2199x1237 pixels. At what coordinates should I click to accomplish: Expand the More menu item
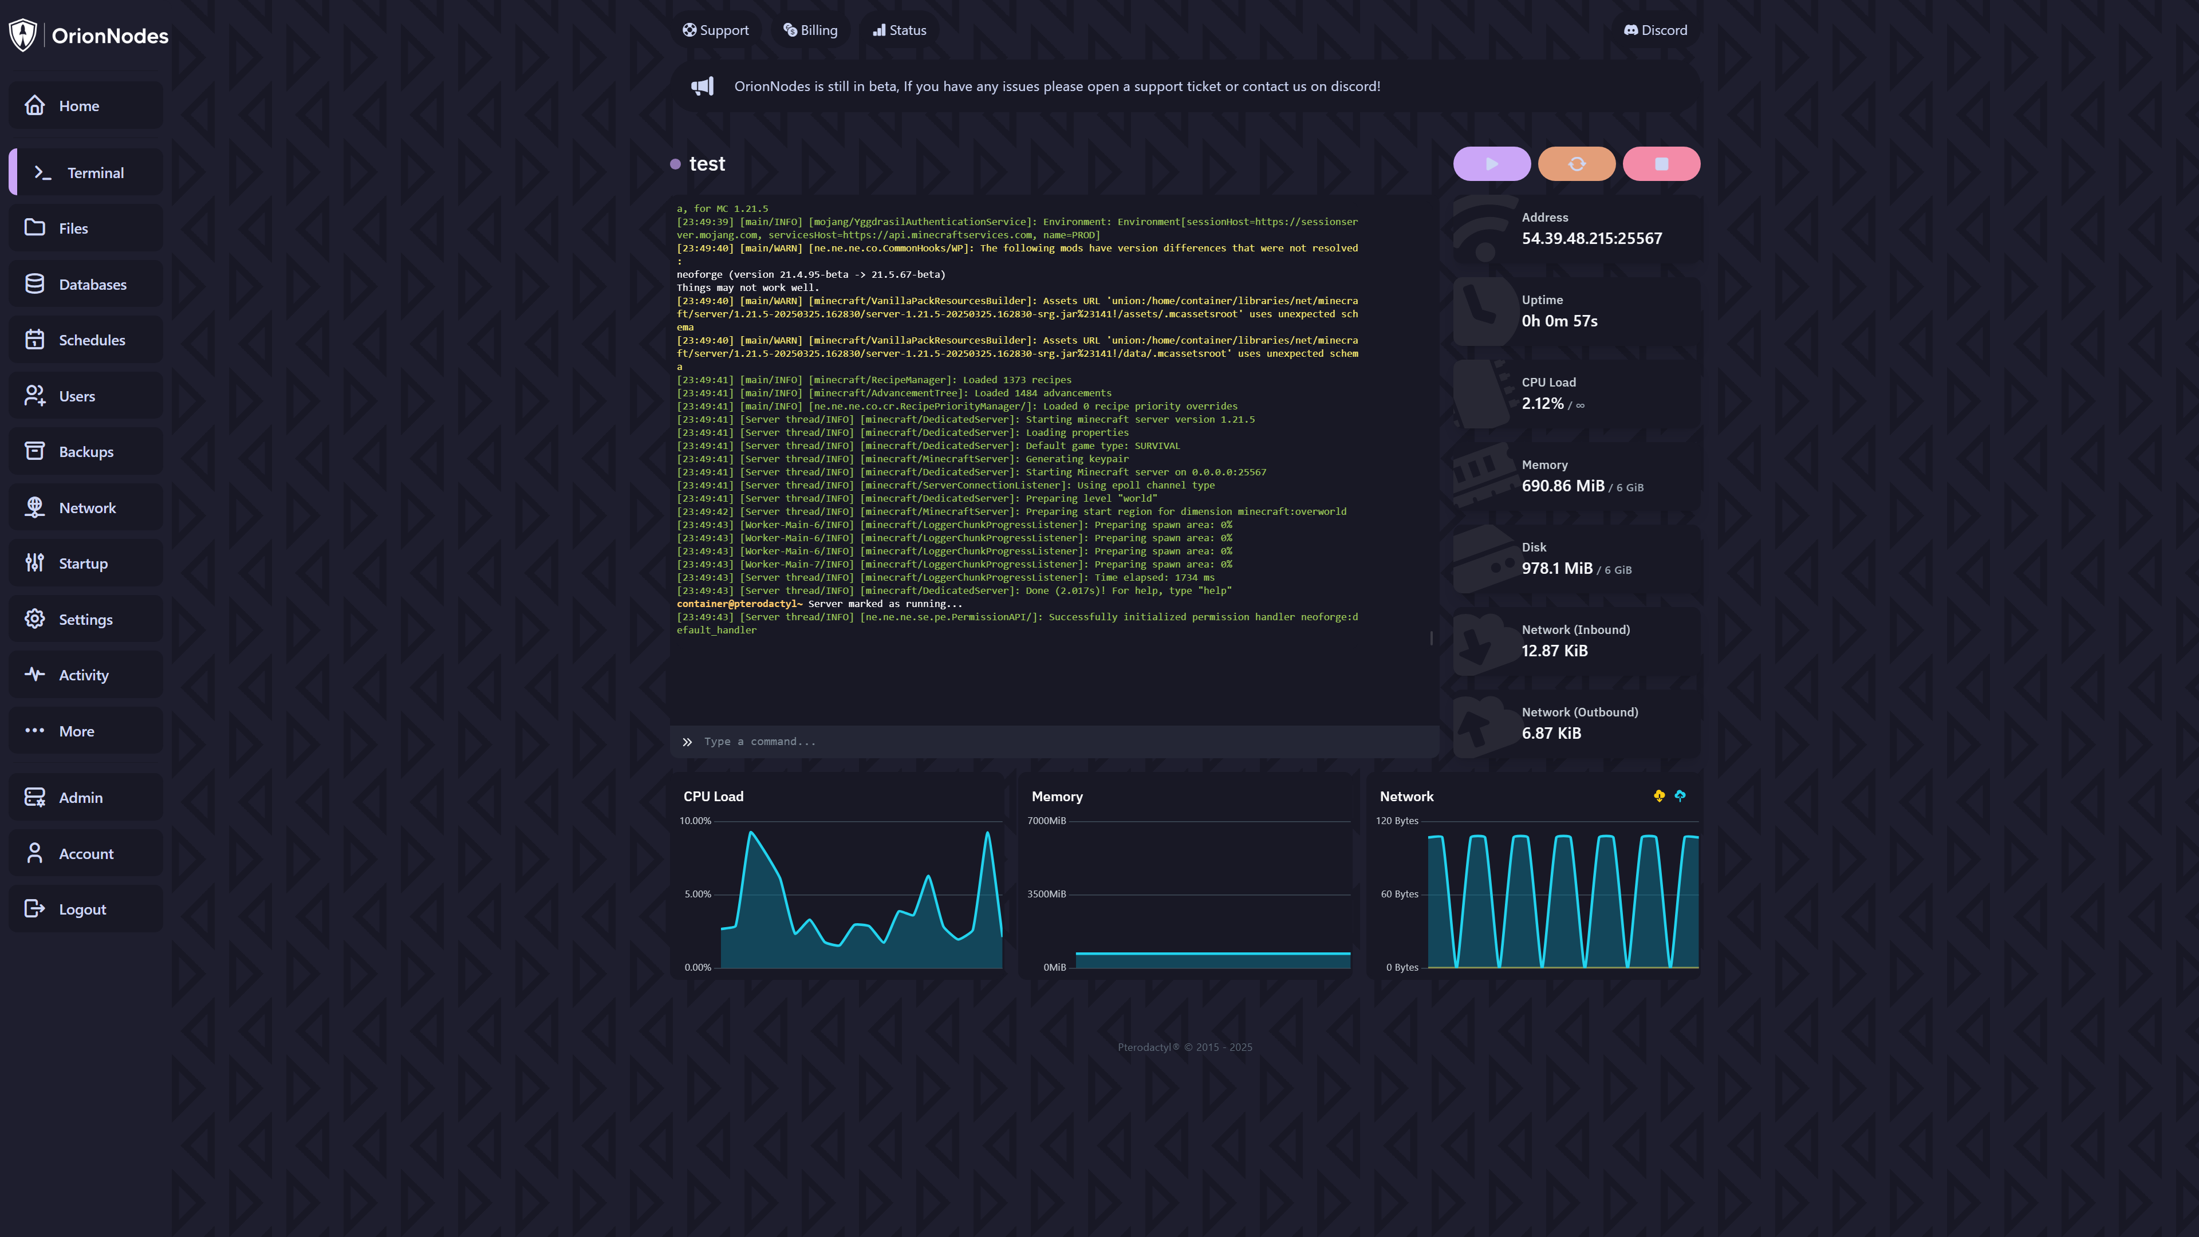tap(85, 731)
